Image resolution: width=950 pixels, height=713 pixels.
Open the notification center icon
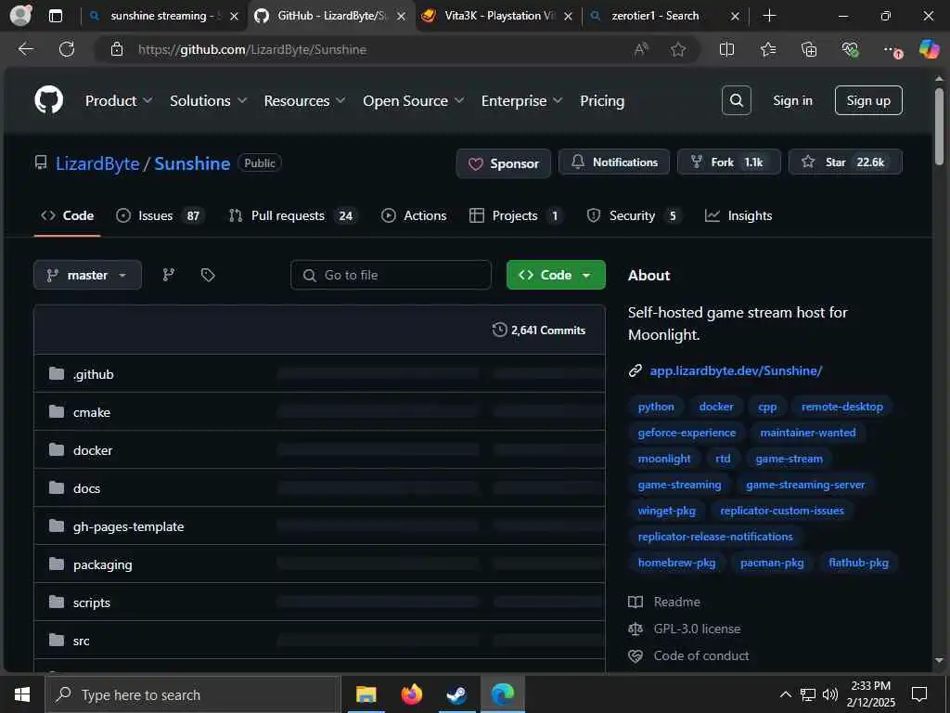[919, 694]
